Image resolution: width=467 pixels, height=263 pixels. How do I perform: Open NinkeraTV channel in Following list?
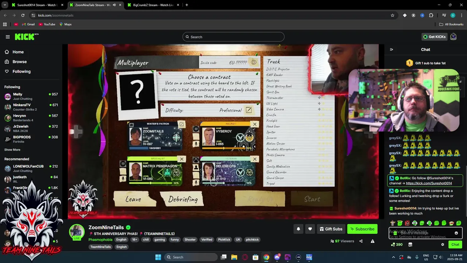coord(31,107)
